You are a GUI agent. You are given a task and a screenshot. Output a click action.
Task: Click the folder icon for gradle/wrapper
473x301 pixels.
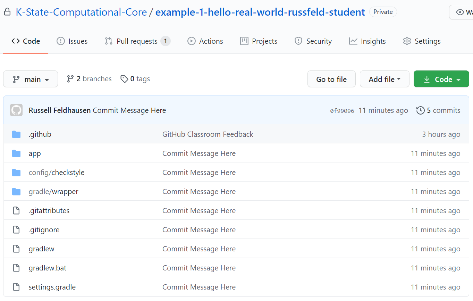click(16, 192)
